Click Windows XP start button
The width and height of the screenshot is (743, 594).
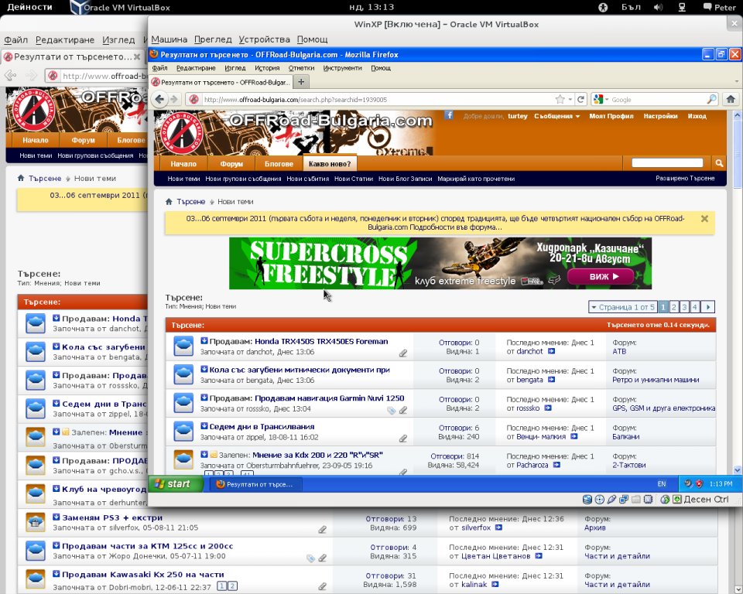tap(176, 483)
